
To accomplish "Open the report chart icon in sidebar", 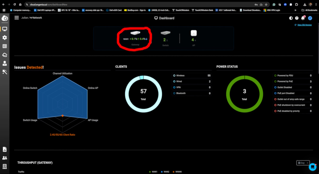I will 5,149.
